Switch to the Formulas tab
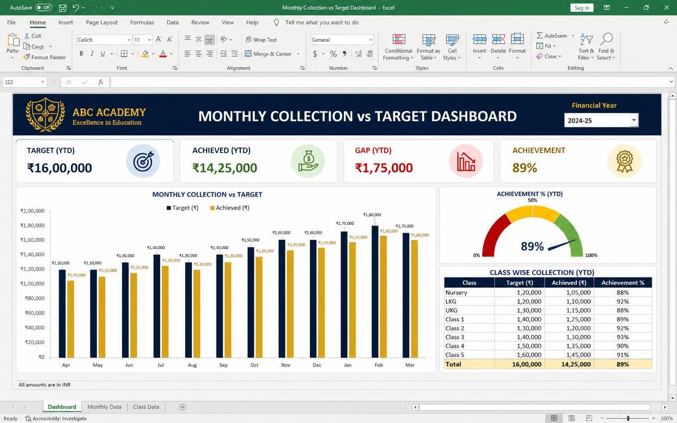The height and width of the screenshot is (423, 677). 142,22
